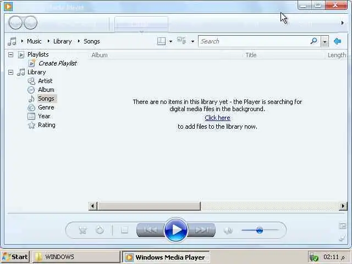Skip to the previous track
Image resolution: width=352 pixels, height=264 pixels.
(150, 230)
